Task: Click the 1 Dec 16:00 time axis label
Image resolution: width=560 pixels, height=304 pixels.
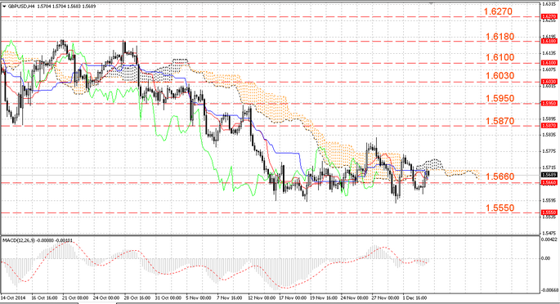Action: click(414, 297)
